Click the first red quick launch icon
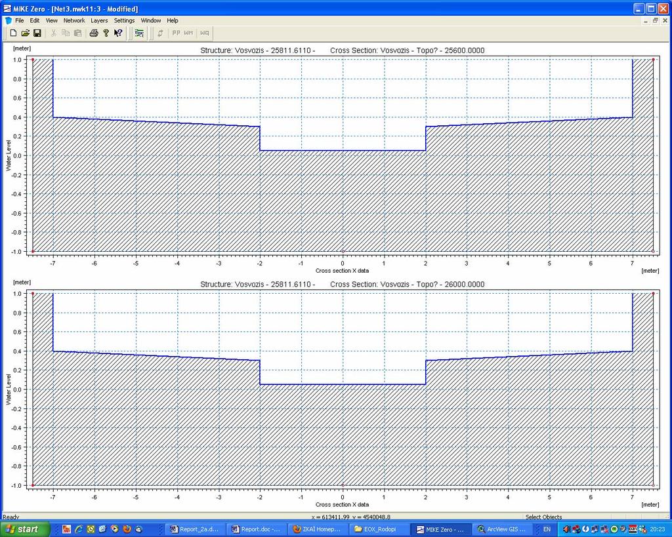The image size is (672, 537). click(x=66, y=529)
